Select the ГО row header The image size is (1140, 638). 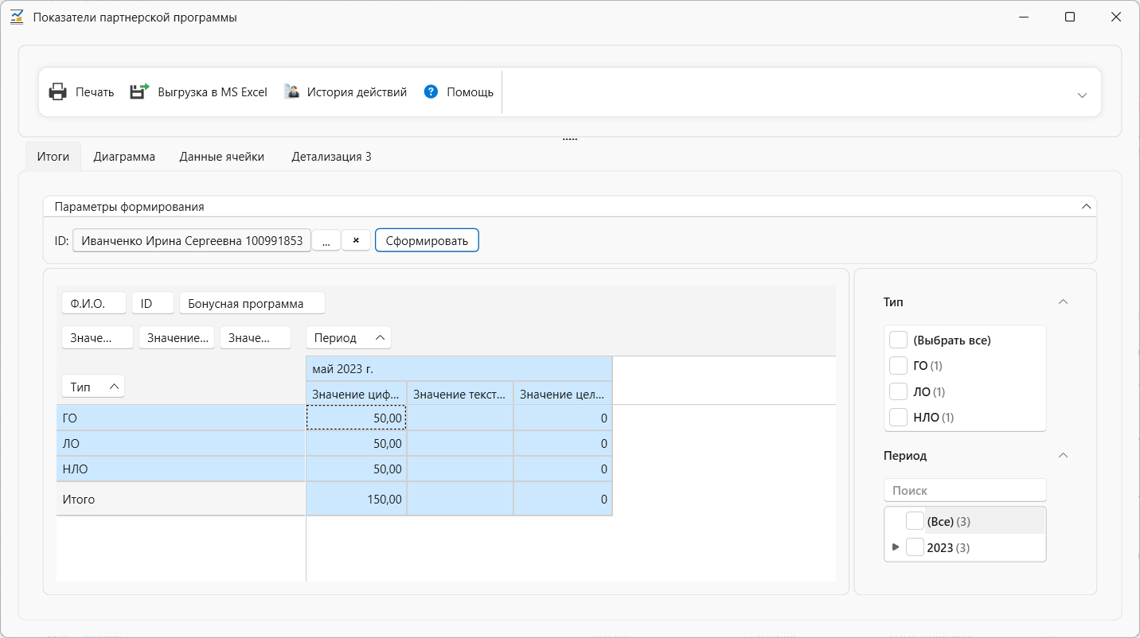[181, 418]
